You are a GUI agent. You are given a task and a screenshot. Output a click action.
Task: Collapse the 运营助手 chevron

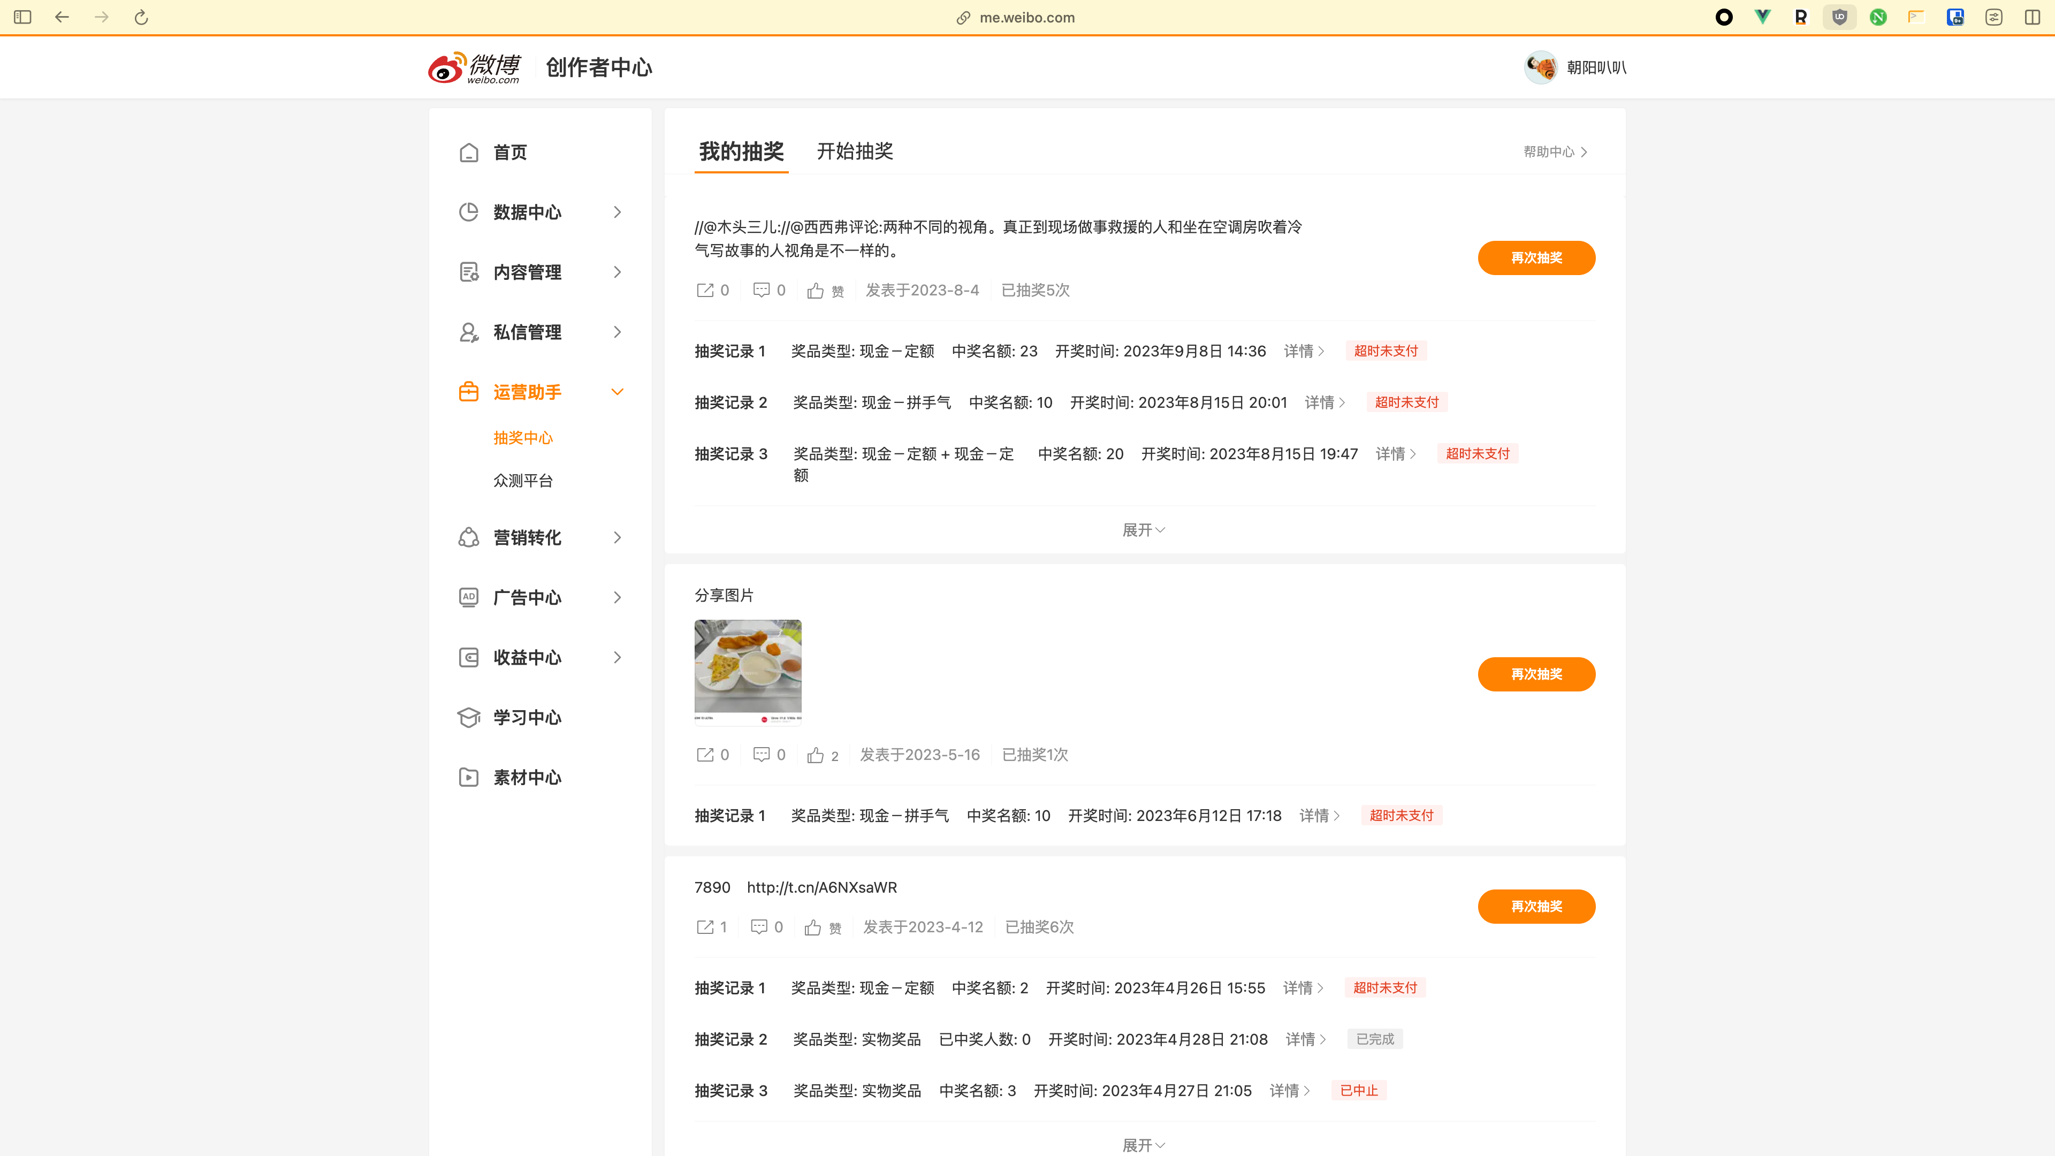tap(616, 392)
